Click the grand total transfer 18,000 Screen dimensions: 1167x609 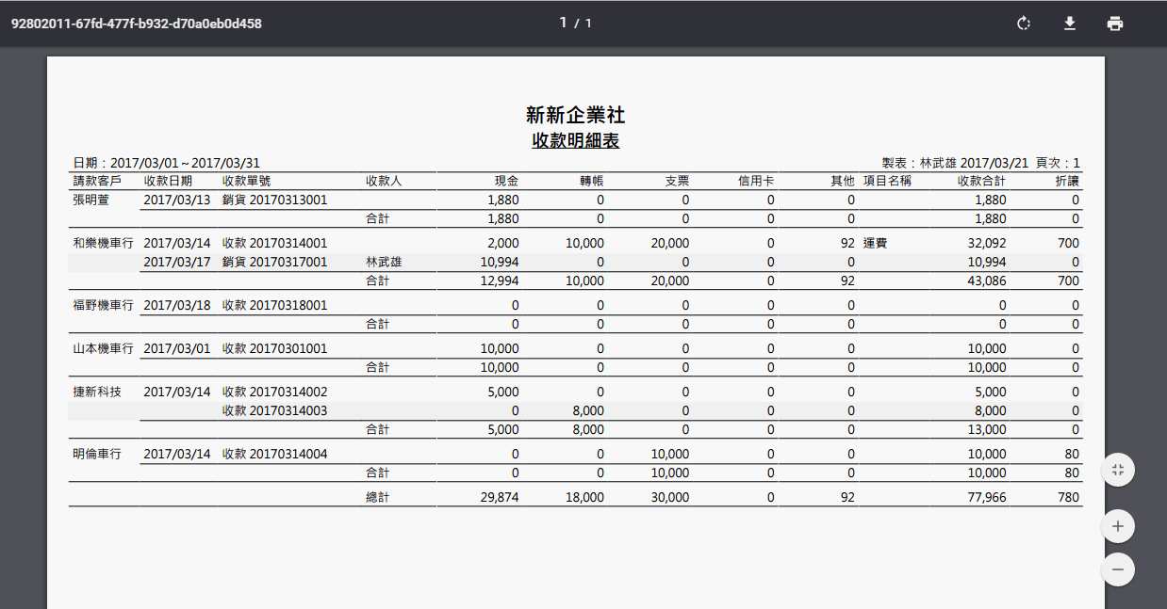coord(584,497)
